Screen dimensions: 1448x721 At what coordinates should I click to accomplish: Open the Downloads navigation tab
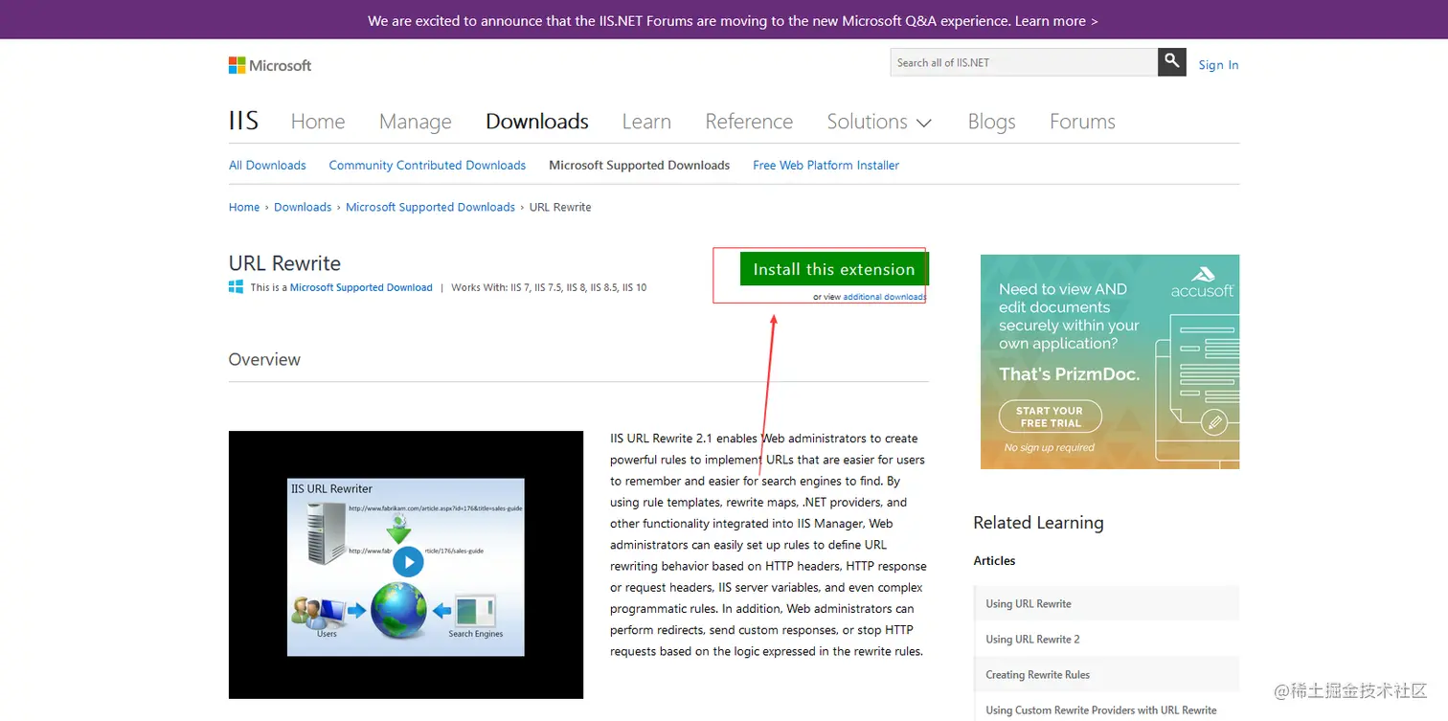537,122
